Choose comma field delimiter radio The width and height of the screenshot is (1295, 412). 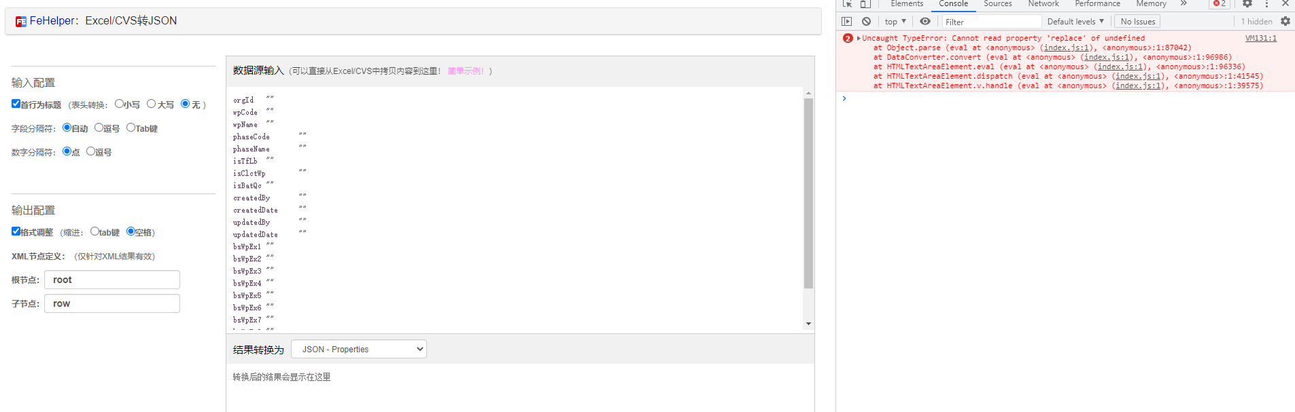click(x=99, y=128)
